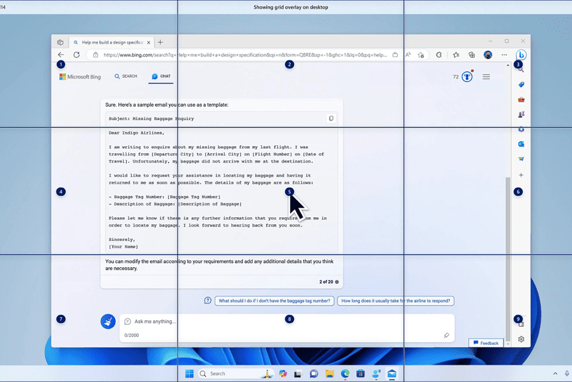
Task: Click the Edge profile avatar icon
Action: (488, 55)
